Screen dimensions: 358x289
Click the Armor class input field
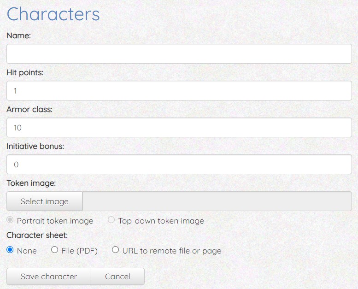[179, 128]
